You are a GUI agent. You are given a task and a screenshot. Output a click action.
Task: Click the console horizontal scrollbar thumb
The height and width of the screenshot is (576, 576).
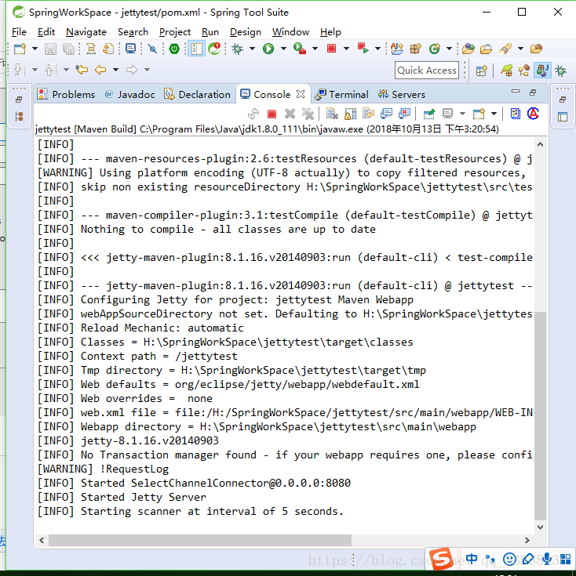[200, 541]
